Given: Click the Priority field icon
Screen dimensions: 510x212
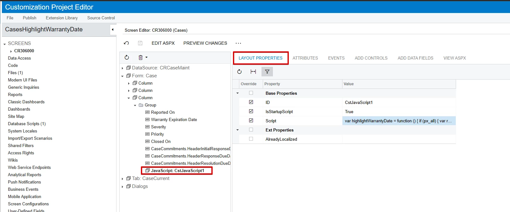Looking at the screenshot, I should tap(147, 134).
